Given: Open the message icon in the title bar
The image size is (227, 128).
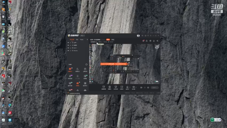Looking at the screenshot, I should pyautogui.click(x=142, y=36).
